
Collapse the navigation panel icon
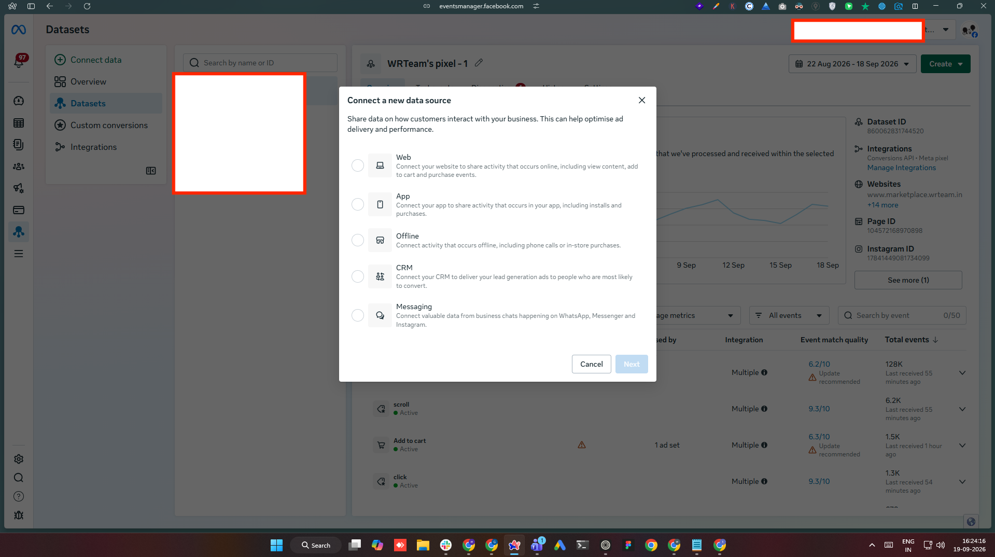pos(151,171)
